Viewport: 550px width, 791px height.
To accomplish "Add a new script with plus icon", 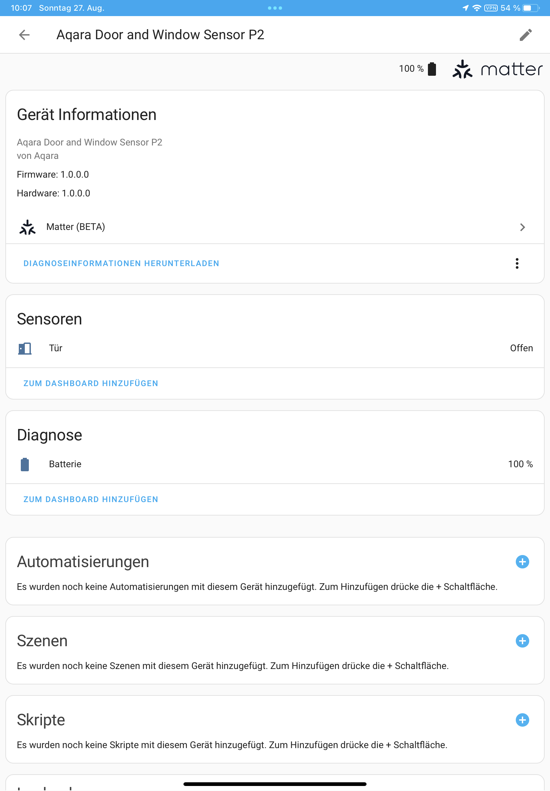I will coord(522,720).
